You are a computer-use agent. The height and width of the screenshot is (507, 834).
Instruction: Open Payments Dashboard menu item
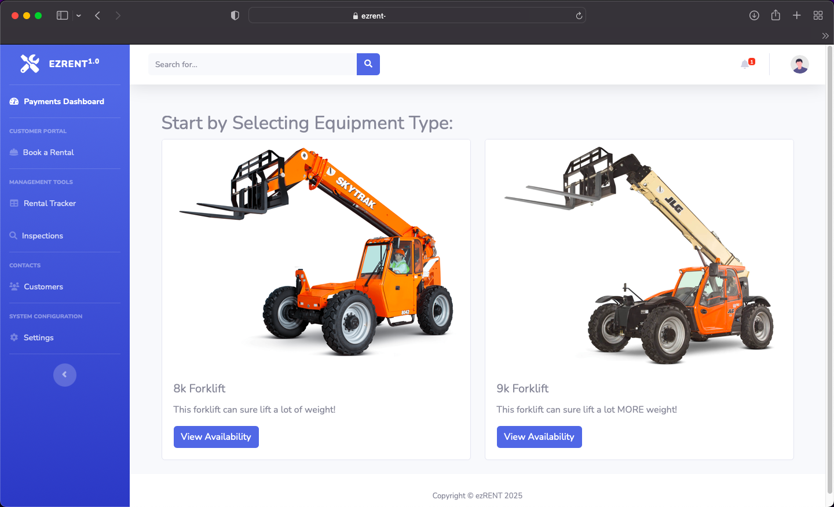coord(65,101)
